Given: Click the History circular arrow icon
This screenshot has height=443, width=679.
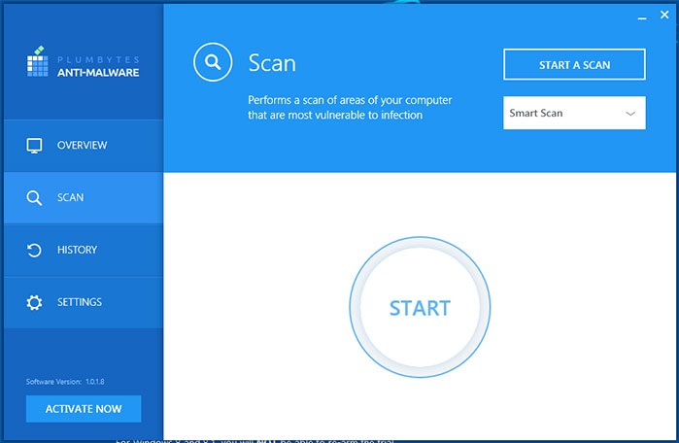Looking at the screenshot, I should pyautogui.click(x=34, y=250).
